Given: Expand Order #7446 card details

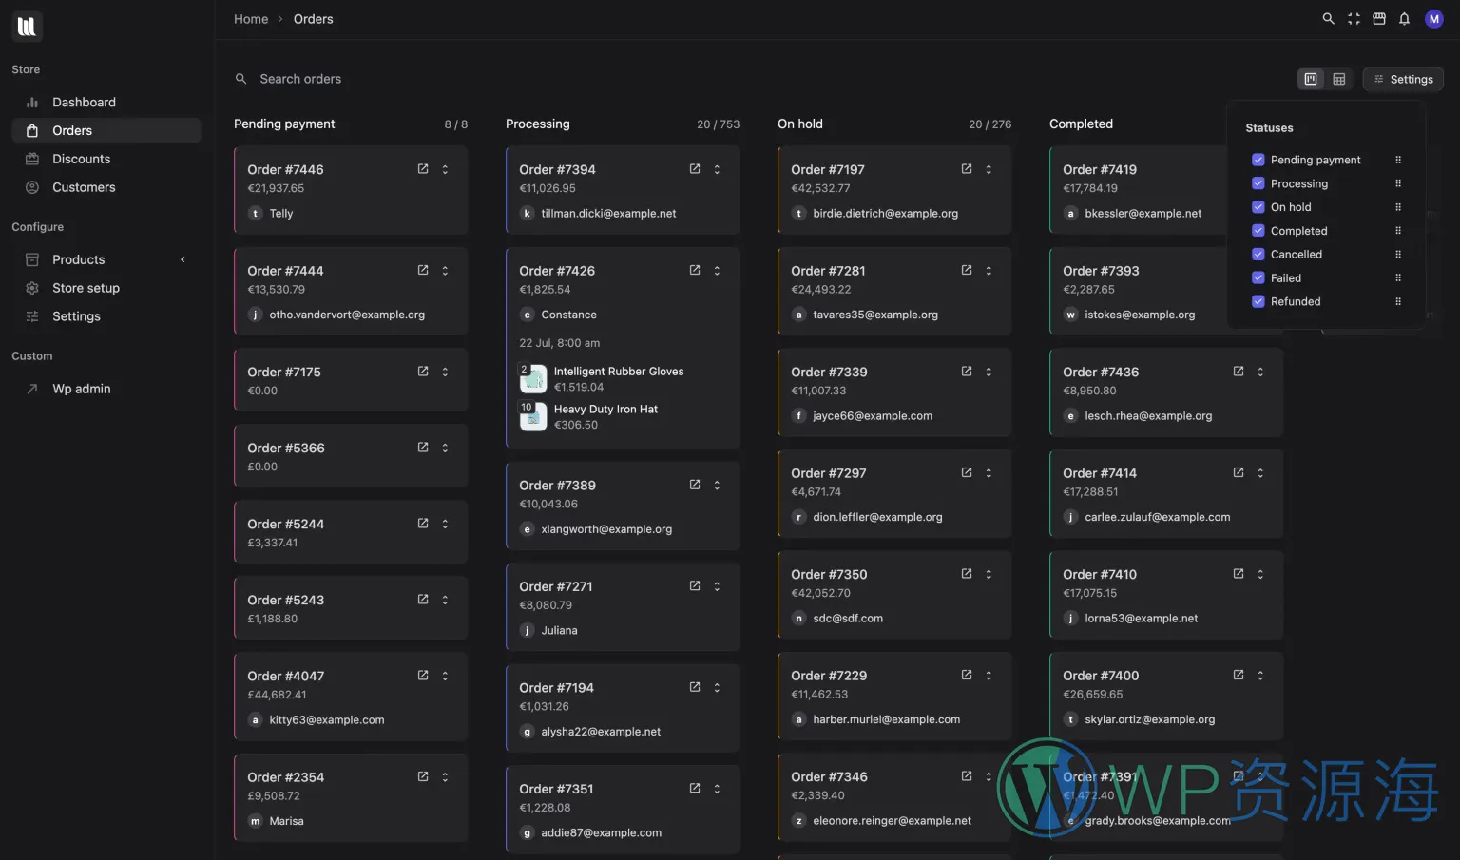Looking at the screenshot, I should click(x=445, y=169).
